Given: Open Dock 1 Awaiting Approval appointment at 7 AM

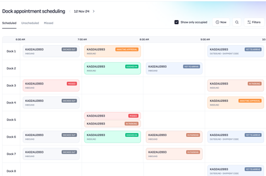Looking at the screenshot, I should click(112, 51).
